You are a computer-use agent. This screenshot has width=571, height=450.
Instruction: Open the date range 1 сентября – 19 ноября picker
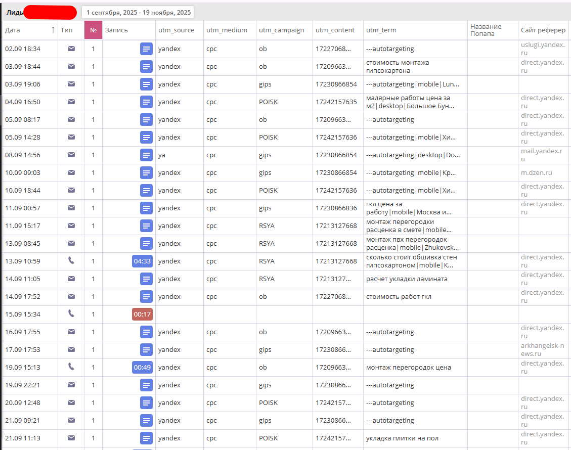coord(138,12)
